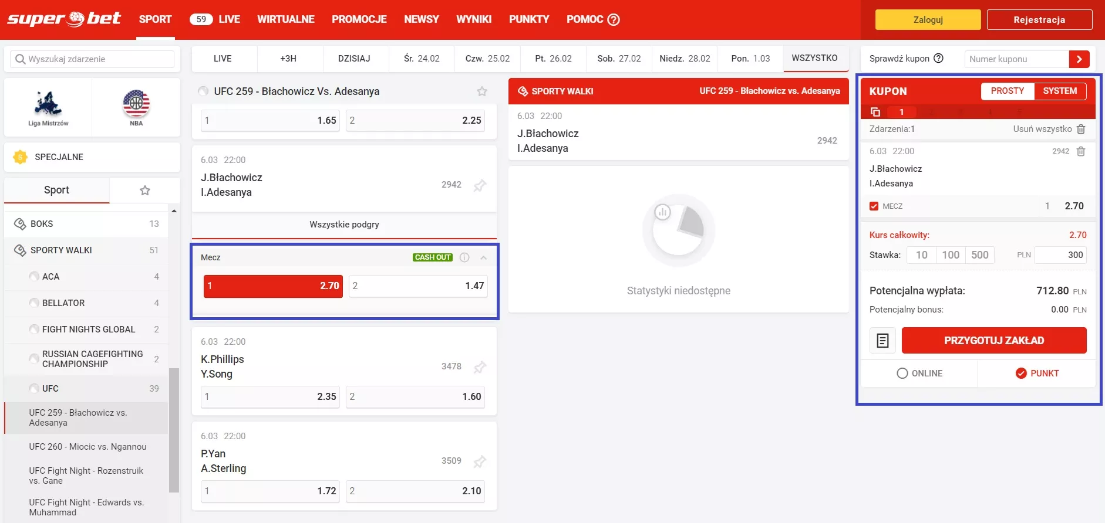
Task: Open UFC Fight Night - Rozenstruik vs. Gane
Action: point(86,476)
